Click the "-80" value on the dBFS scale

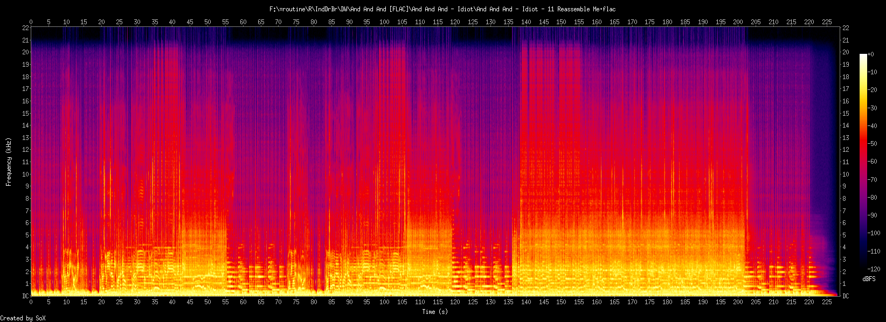click(872, 198)
